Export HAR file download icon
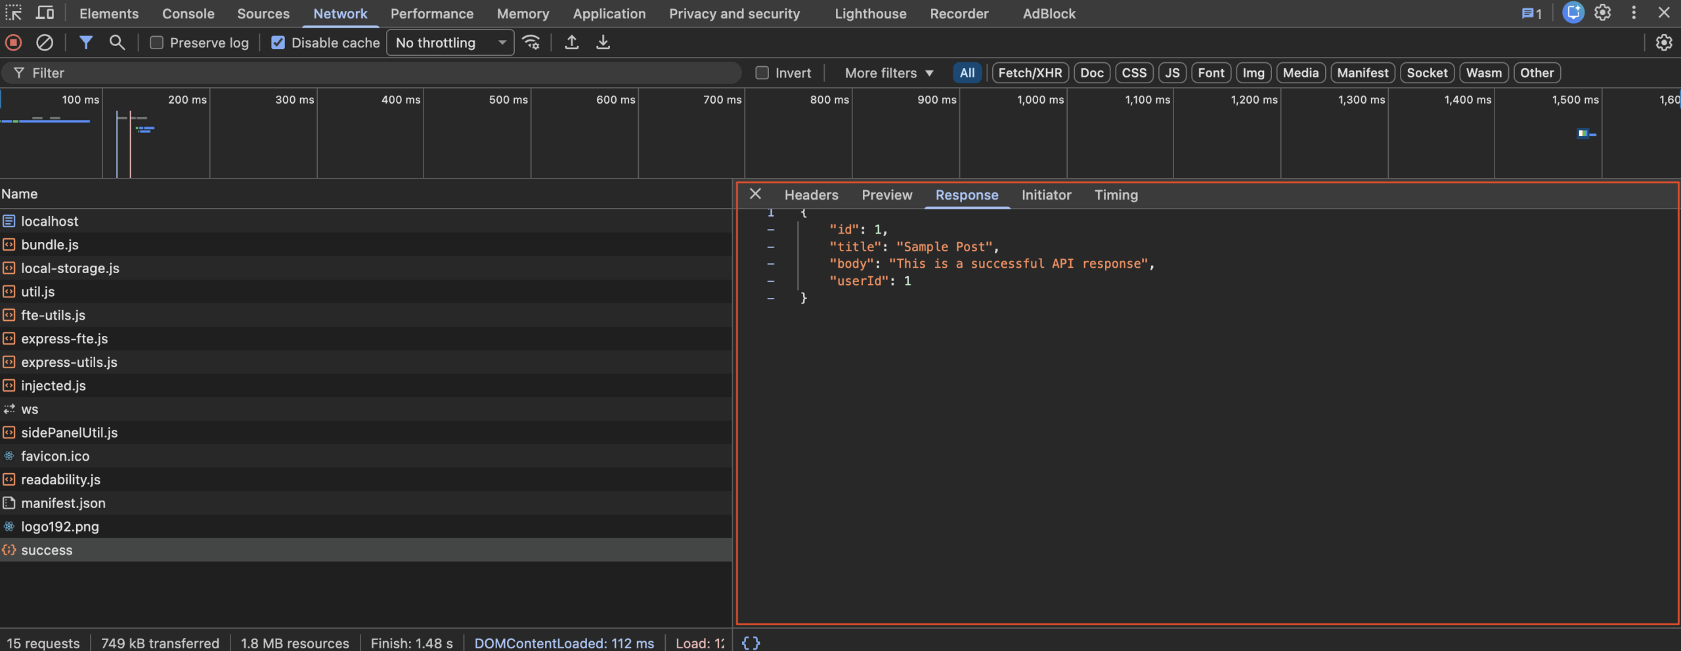The height and width of the screenshot is (651, 1681). click(x=603, y=43)
